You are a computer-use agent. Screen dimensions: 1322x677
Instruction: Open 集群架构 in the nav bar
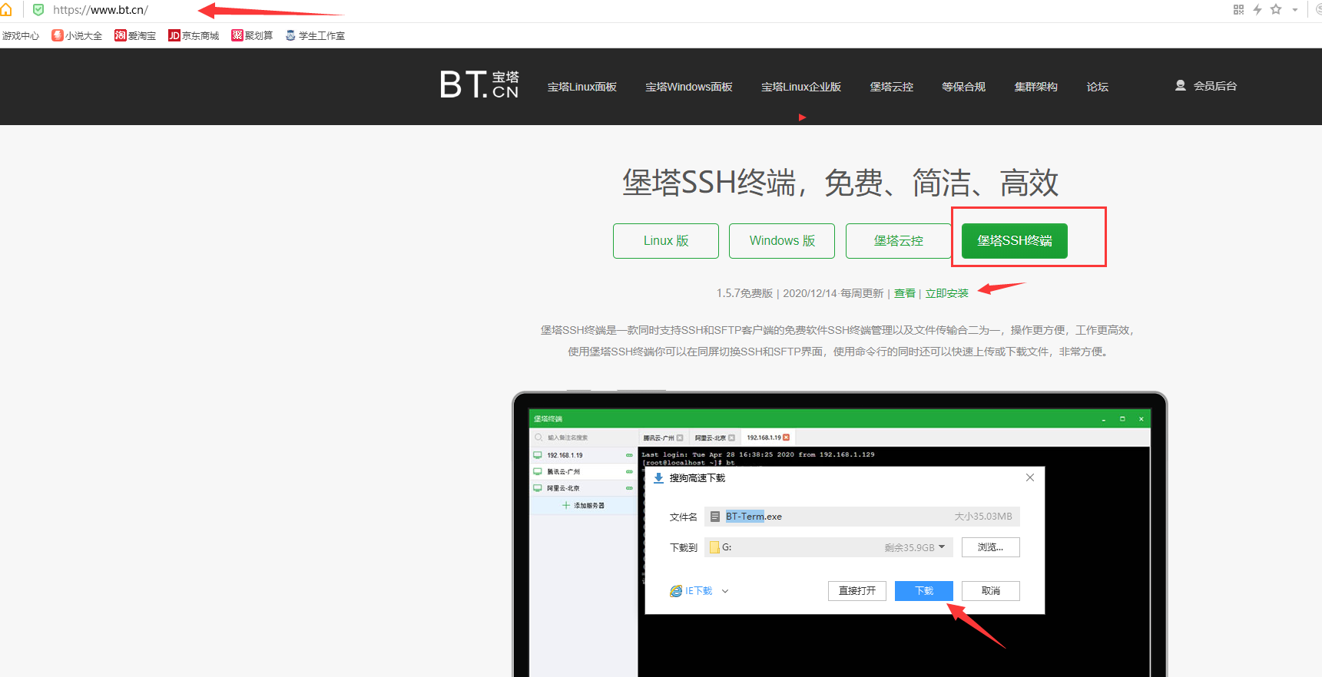(1036, 87)
